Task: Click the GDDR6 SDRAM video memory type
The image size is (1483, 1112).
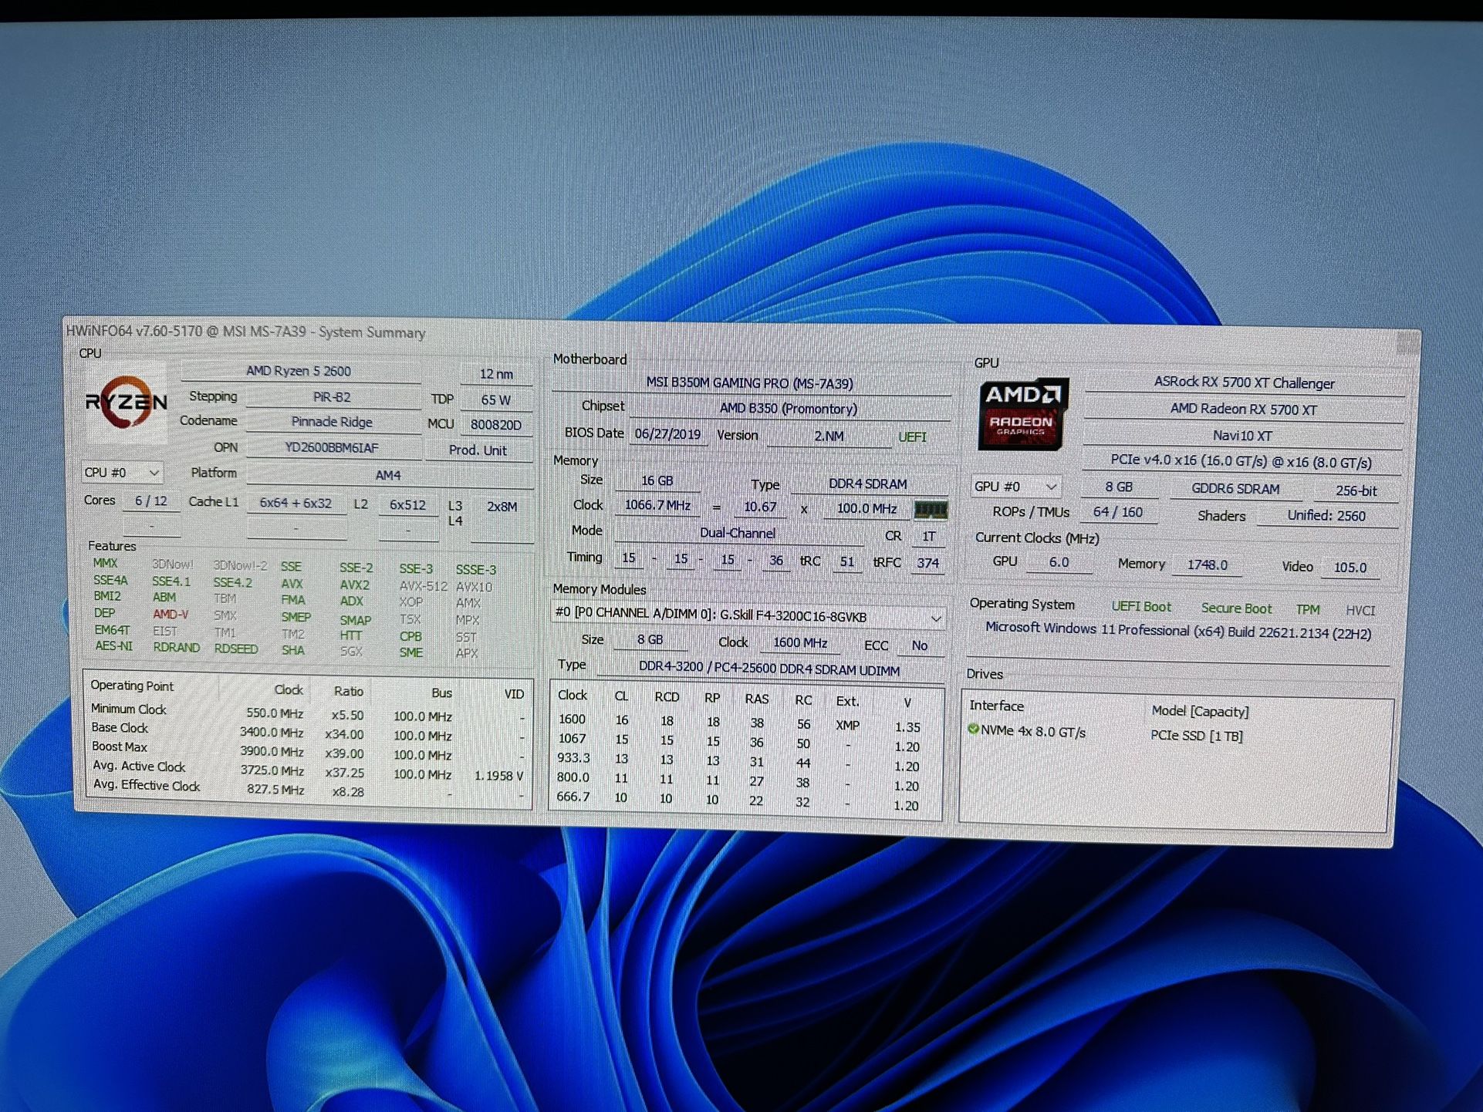Action: [1235, 489]
